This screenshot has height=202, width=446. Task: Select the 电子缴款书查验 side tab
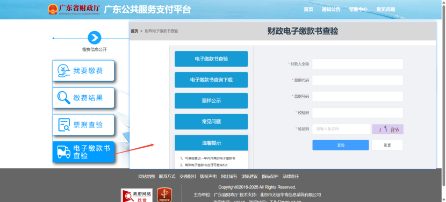click(x=211, y=59)
